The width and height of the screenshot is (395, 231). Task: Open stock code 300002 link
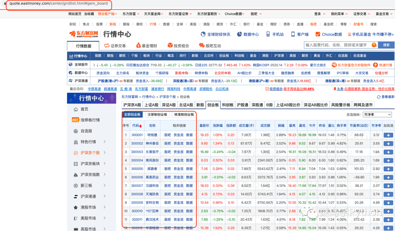(x=137, y=143)
